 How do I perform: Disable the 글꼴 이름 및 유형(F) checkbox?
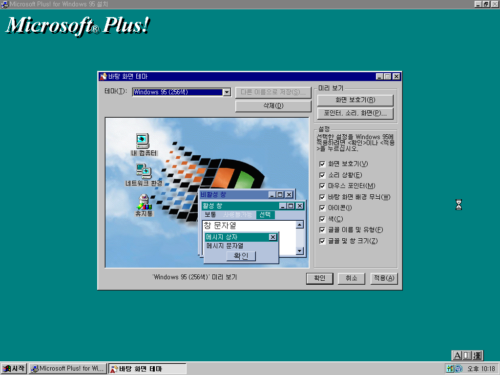tap(322, 230)
